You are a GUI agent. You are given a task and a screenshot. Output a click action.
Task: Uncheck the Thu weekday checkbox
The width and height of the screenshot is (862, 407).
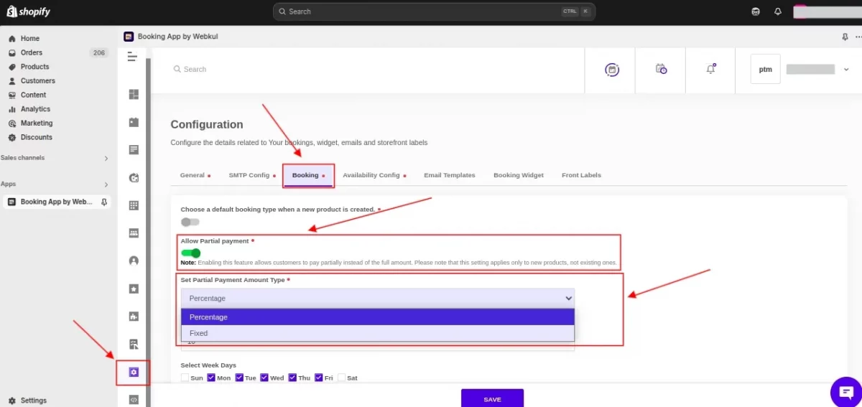coord(292,378)
